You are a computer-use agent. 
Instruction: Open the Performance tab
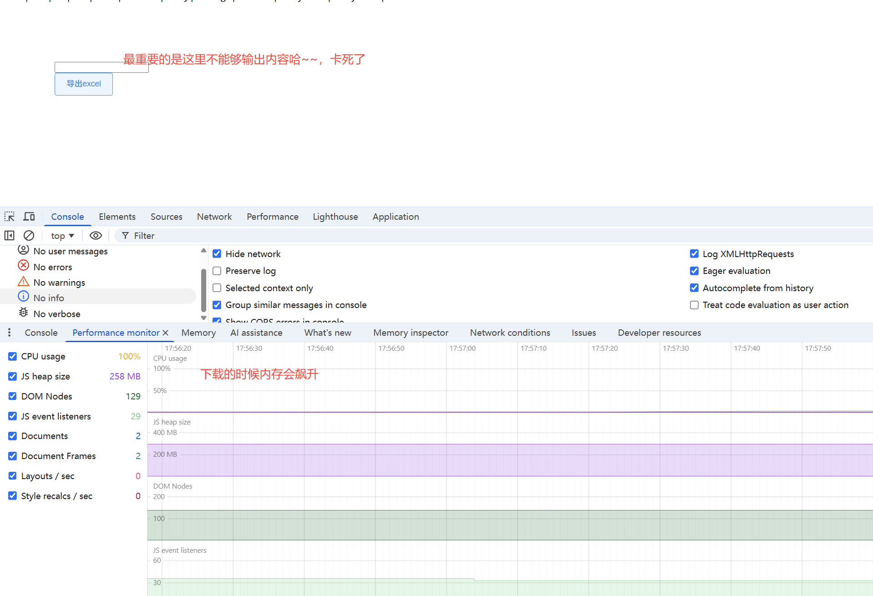click(273, 217)
